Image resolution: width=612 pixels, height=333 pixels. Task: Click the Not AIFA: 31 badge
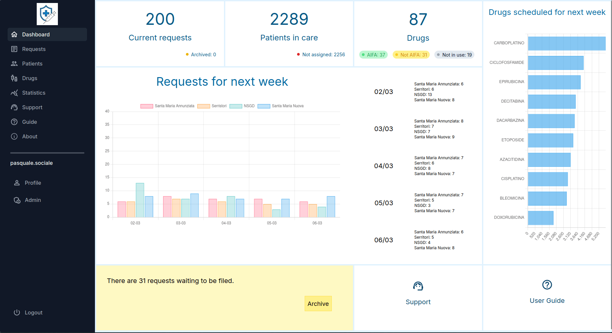pos(411,55)
